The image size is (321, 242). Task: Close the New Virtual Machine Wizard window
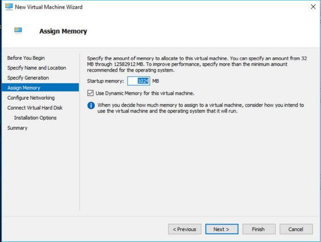click(x=313, y=7)
